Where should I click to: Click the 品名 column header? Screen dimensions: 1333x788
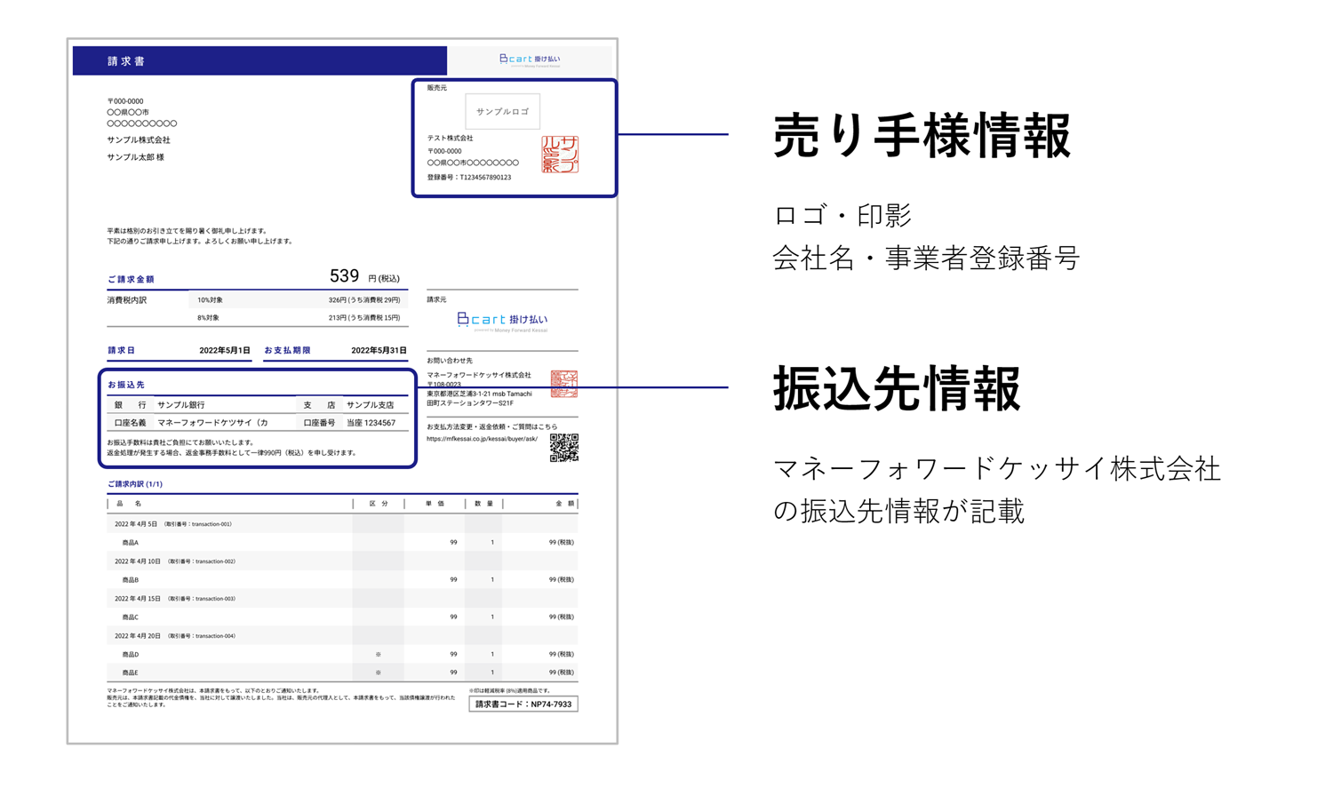tap(129, 504)
